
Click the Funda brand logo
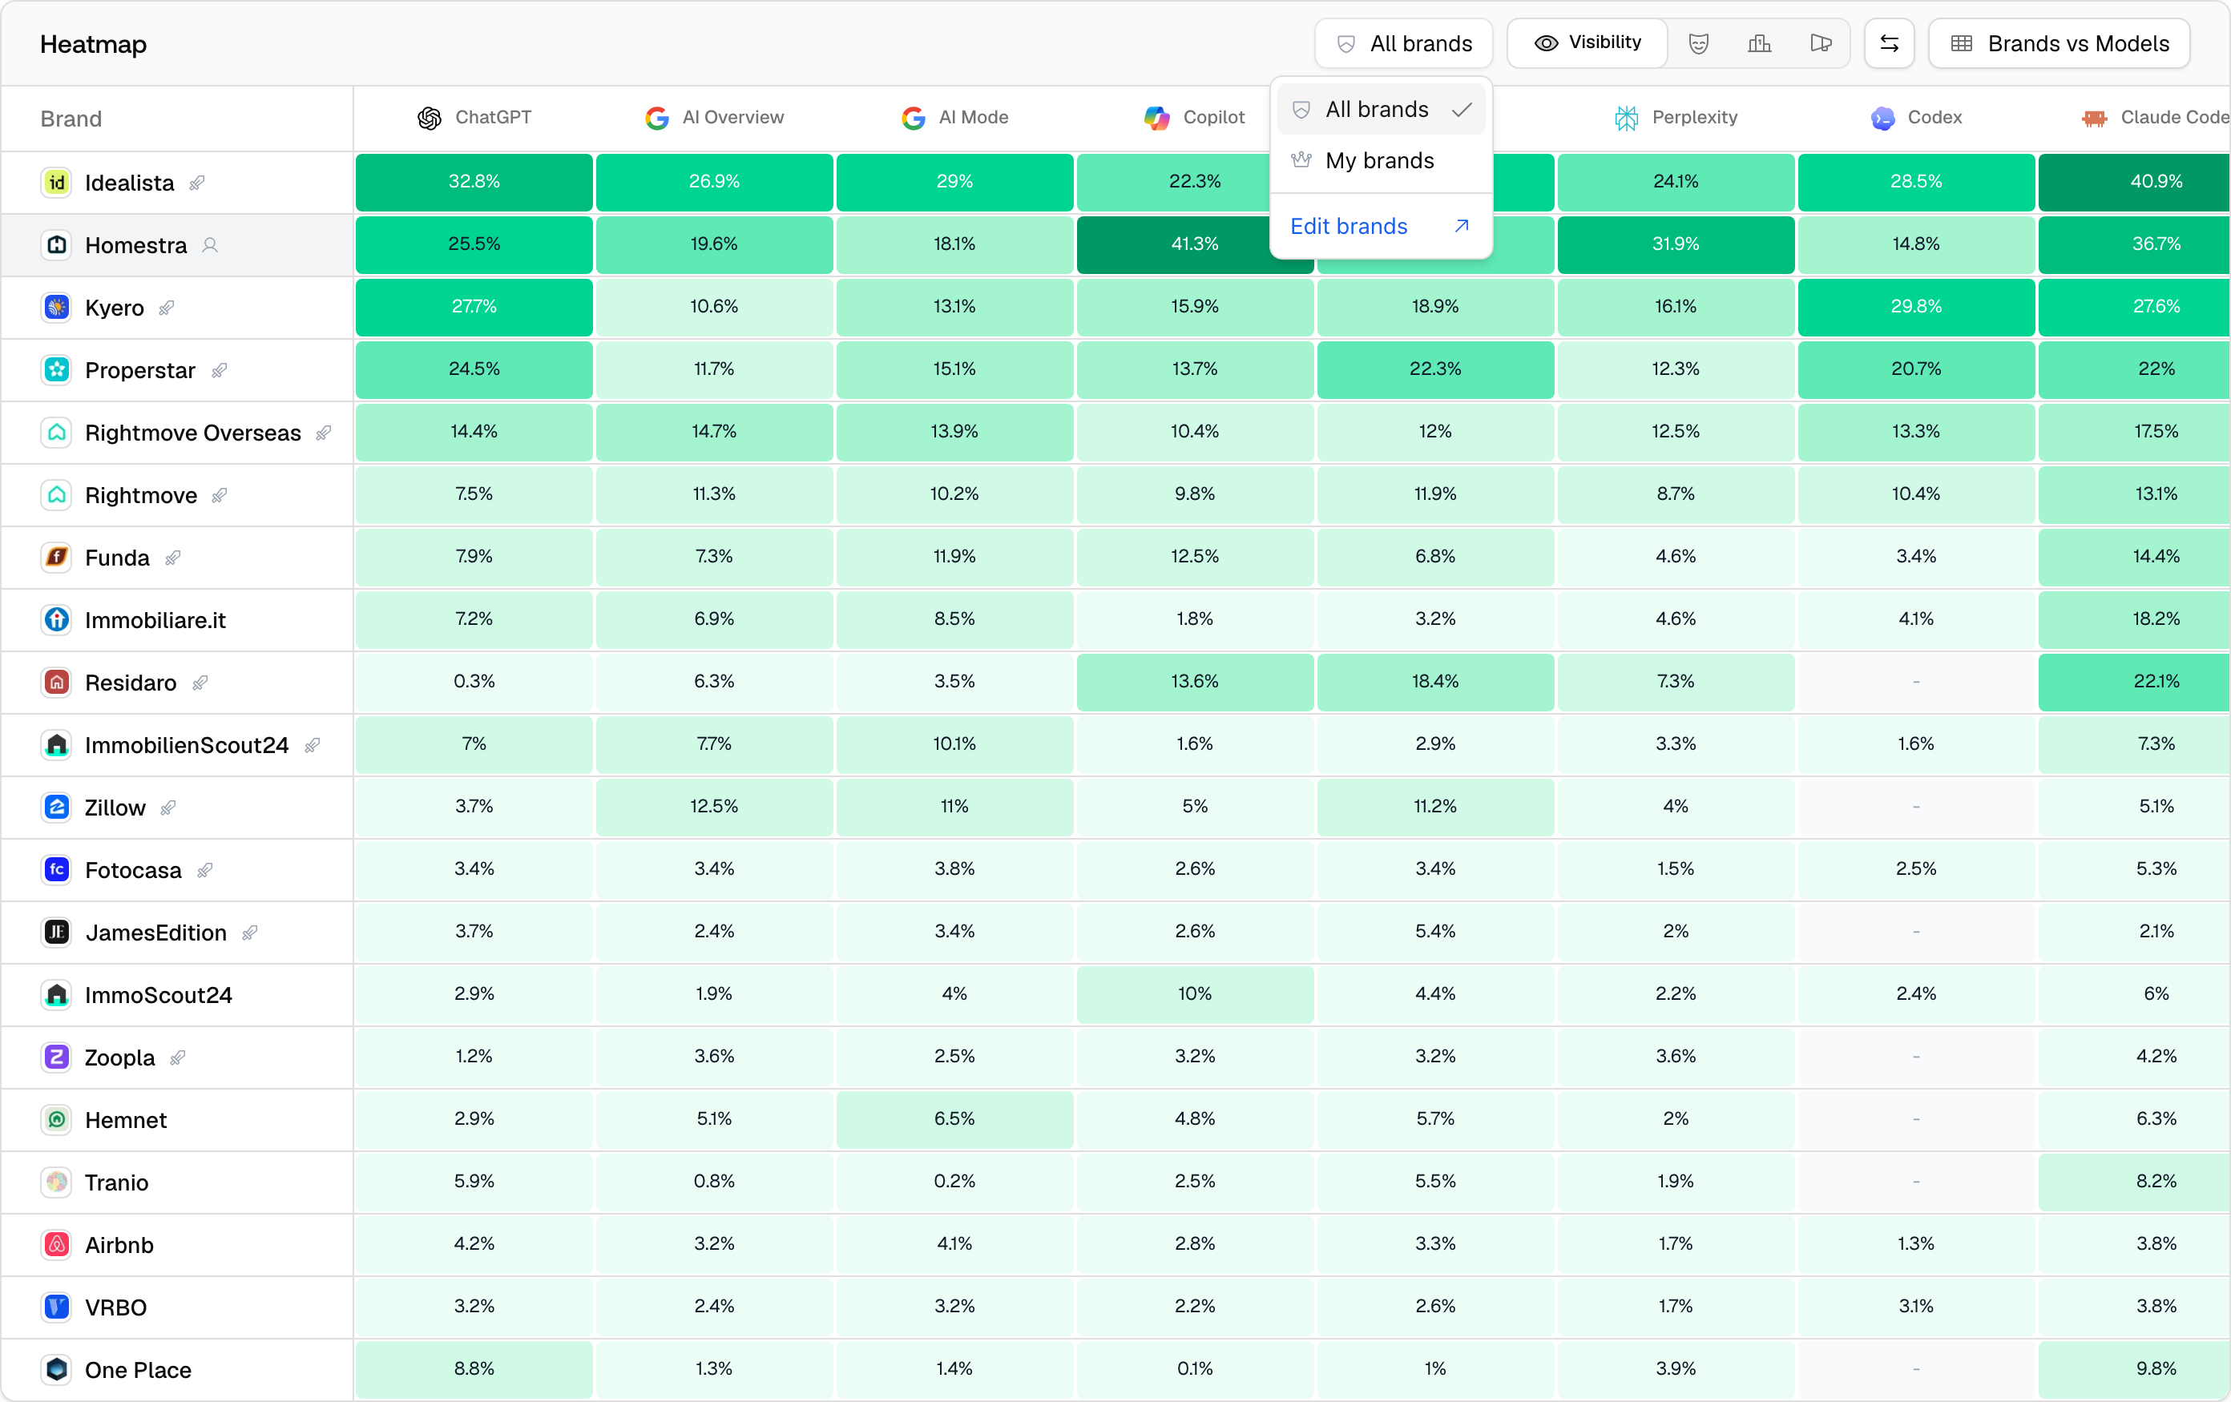[57, 558]
